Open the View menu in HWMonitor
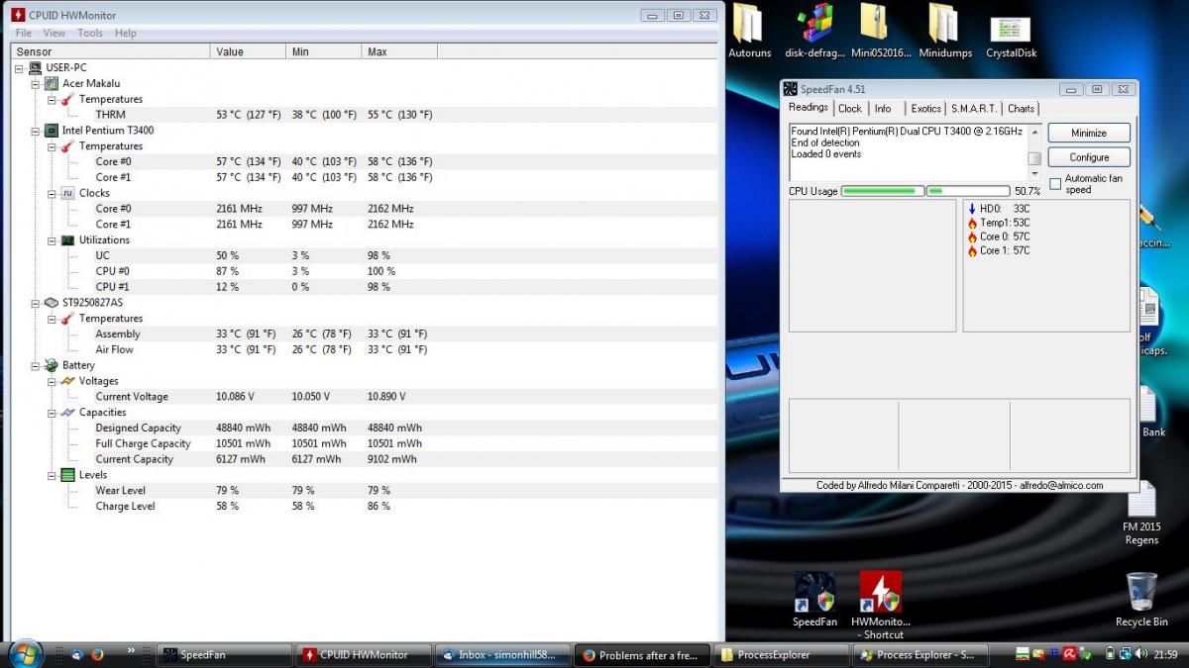The image size is (1189, 668). (54, 33)
